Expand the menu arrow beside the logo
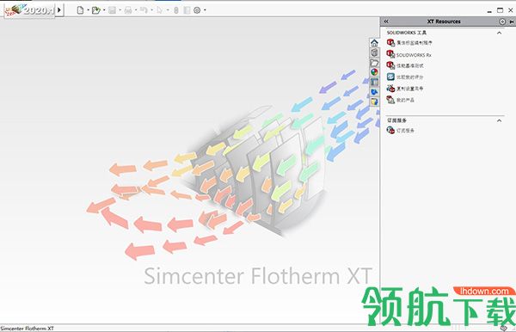Screen dimensions: 516x332 click(x=59, y=9)
